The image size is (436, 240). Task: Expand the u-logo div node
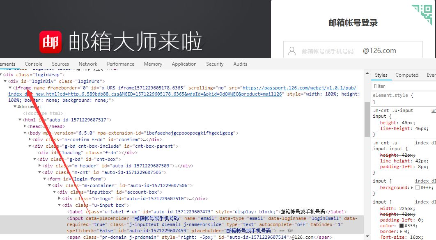click(60, 199)
